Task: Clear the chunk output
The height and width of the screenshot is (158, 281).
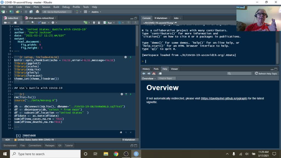Action: pyautogui.click(x=131, y=132)
